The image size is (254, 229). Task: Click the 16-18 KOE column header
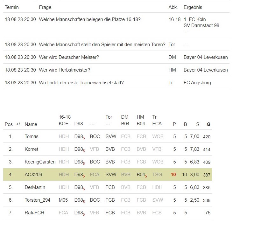pos(65,121)
